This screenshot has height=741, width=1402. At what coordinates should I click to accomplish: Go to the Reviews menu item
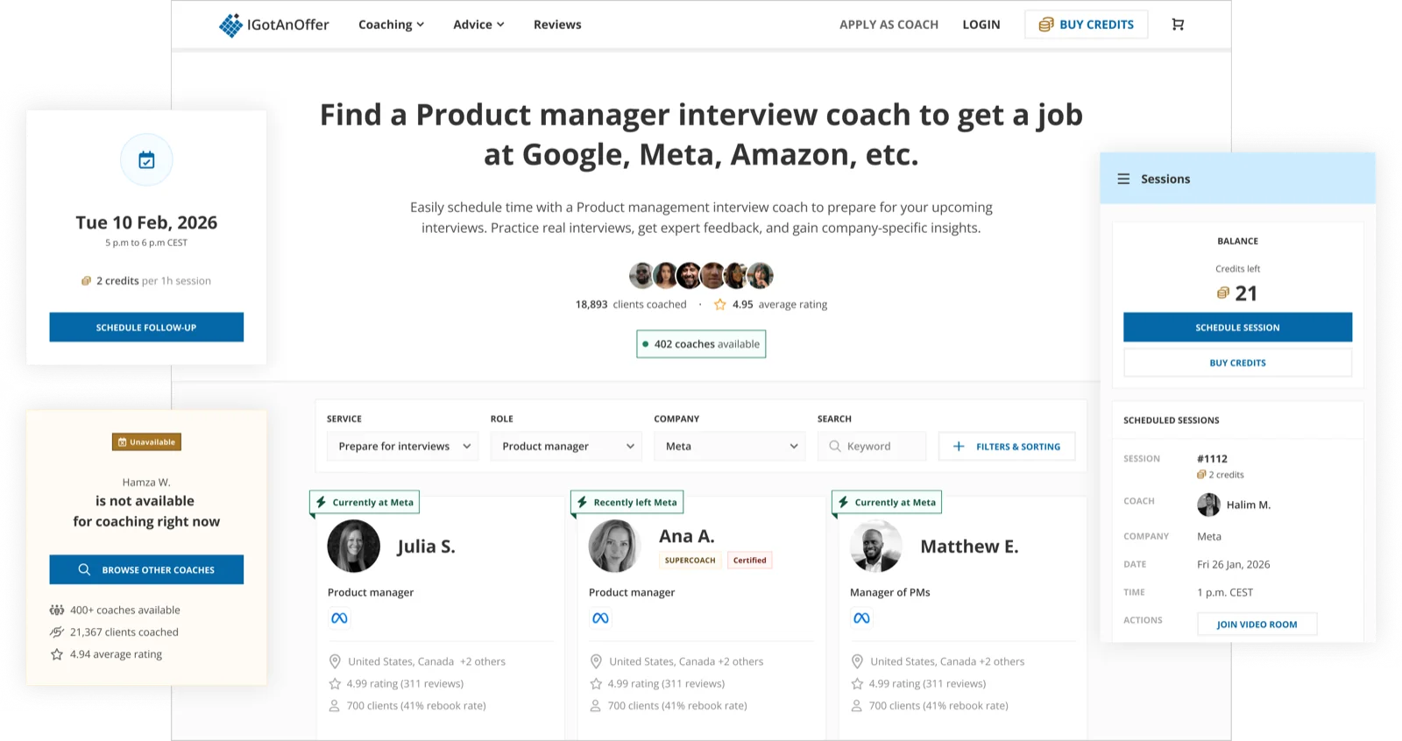tap(557, 25)
